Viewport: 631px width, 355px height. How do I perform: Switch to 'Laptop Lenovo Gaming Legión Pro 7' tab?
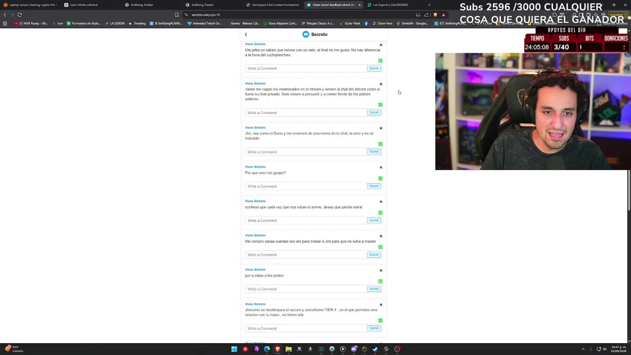(x=30, y=5)
